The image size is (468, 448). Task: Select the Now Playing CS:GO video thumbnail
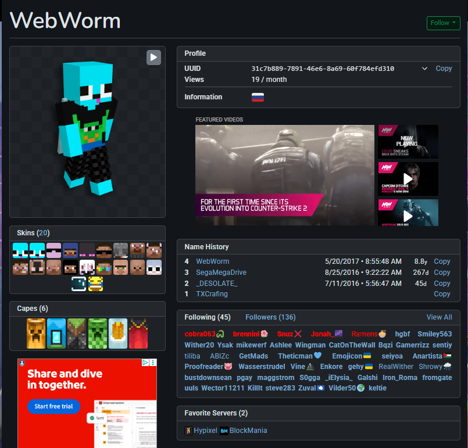[x=408, y=142]
